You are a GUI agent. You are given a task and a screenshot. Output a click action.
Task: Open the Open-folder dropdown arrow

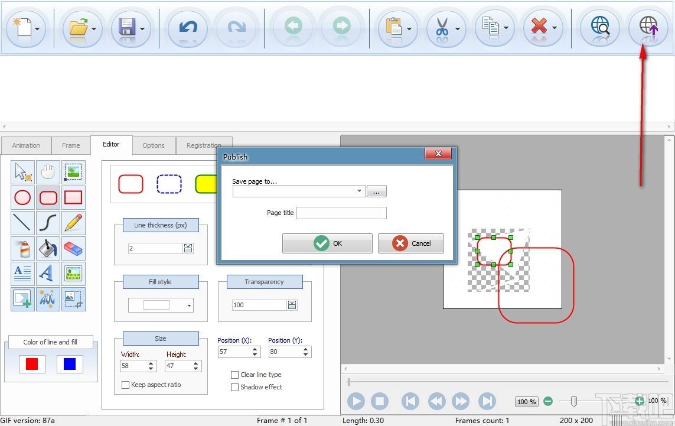pos(94,30)
